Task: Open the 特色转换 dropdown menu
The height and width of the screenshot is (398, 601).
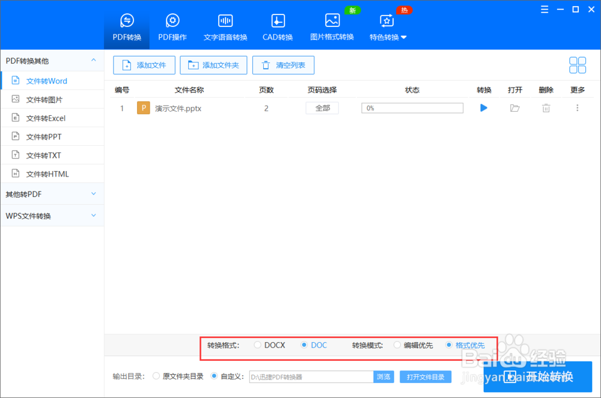Action: click(x=386, y=25)
